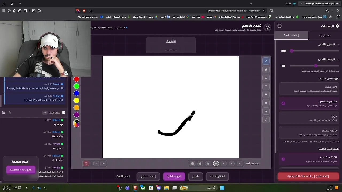The height and width of the screenshot is (192, 342).
Task: Open the browser main menu
Action: [4, 11]
